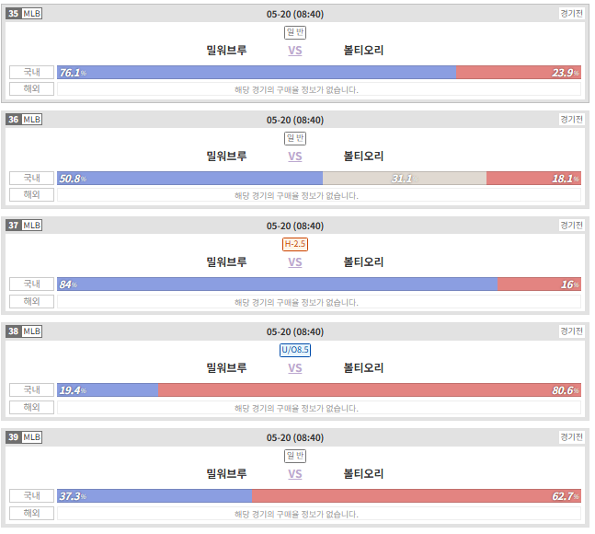Select the U/O 8.5 over-under badge

295,350
